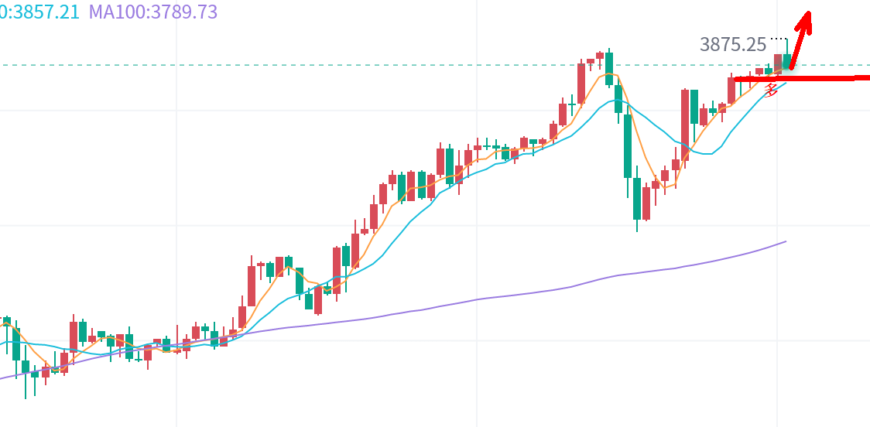The width and height of the screenshot is (870, 427).
Task: Click the three dots beside 3875.25
Action: (x=778, y=39)
